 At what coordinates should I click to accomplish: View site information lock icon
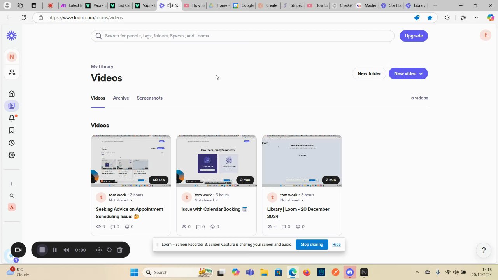(x=40, y=17)
